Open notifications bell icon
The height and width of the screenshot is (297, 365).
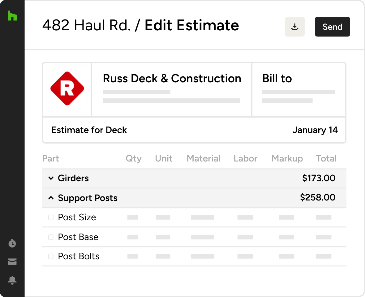12,280
